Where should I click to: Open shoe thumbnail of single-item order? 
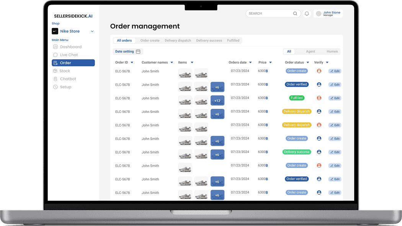click(x=185, y=168)
